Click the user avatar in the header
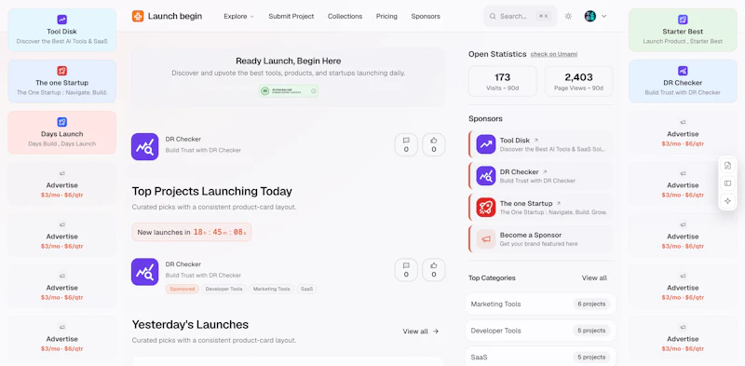The image size is (745, 366). click(x=590, y=16)
